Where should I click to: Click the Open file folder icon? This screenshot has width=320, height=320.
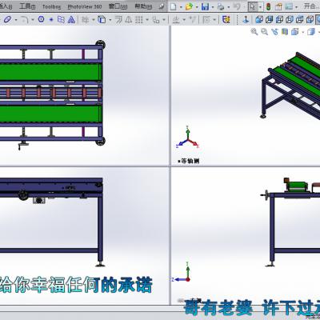point(189,6)
